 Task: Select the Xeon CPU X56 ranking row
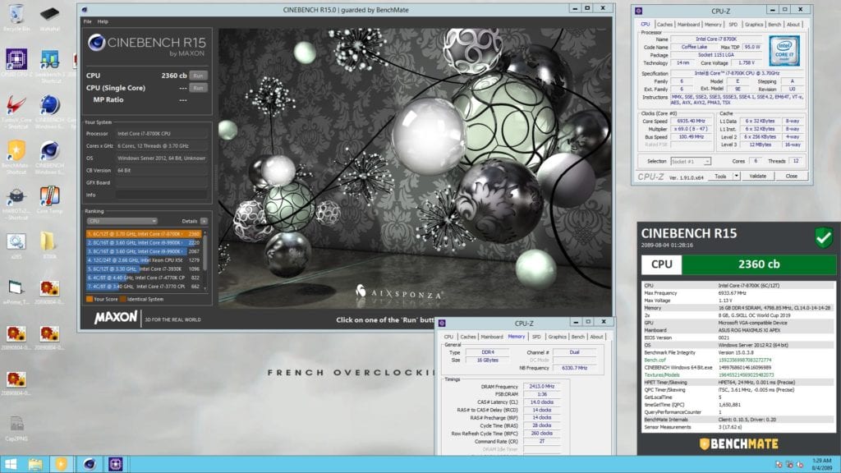144,260
